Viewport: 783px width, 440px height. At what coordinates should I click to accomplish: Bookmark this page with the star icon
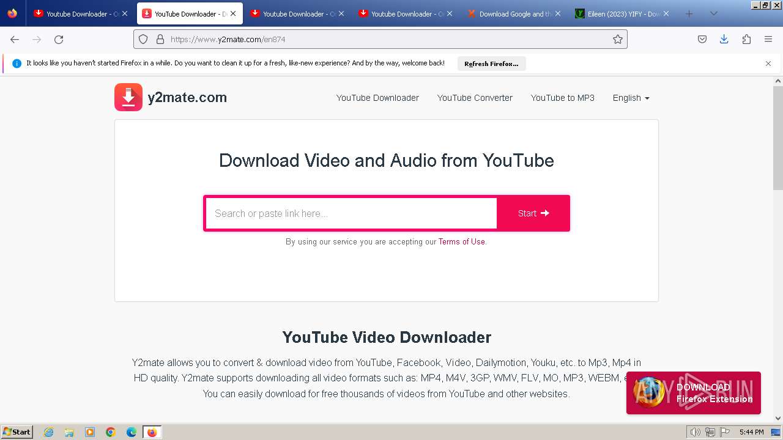[618, 39]
